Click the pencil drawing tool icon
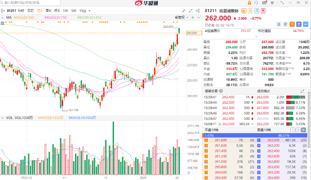Screen dimensions: 311x180 pos(184,11)
